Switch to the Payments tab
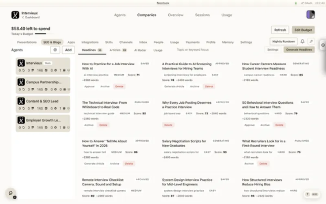This screenshot has height=204, width=326. [192, 42]
